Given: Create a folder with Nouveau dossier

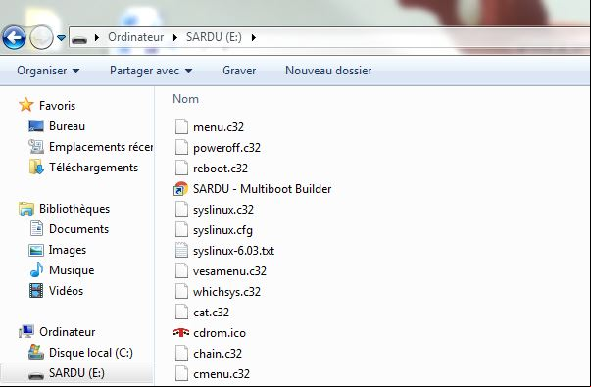Looking at the screenshot, I should (x=328, y=71).
